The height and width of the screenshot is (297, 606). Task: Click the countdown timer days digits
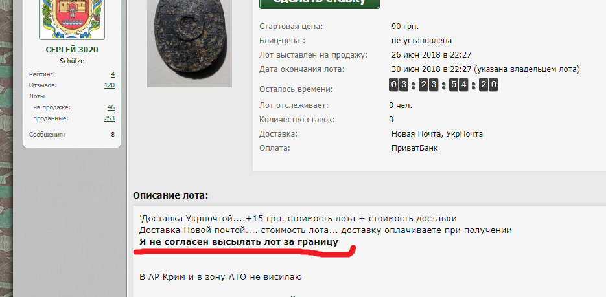tap(399, 85)
